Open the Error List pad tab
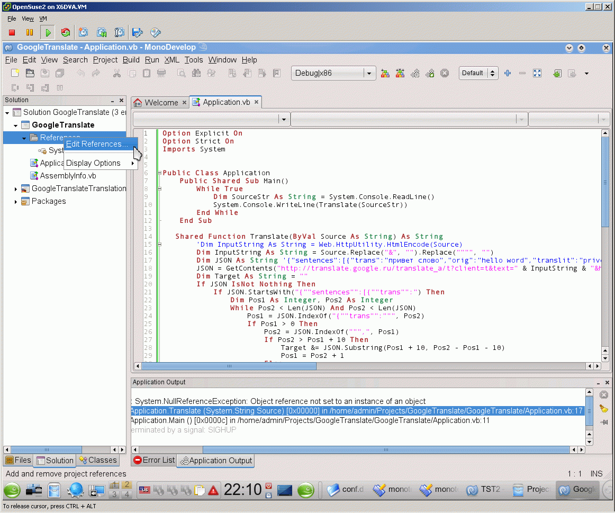Viewport: 615px width, 513px height. pyautogui.click(x=154, y=460)
